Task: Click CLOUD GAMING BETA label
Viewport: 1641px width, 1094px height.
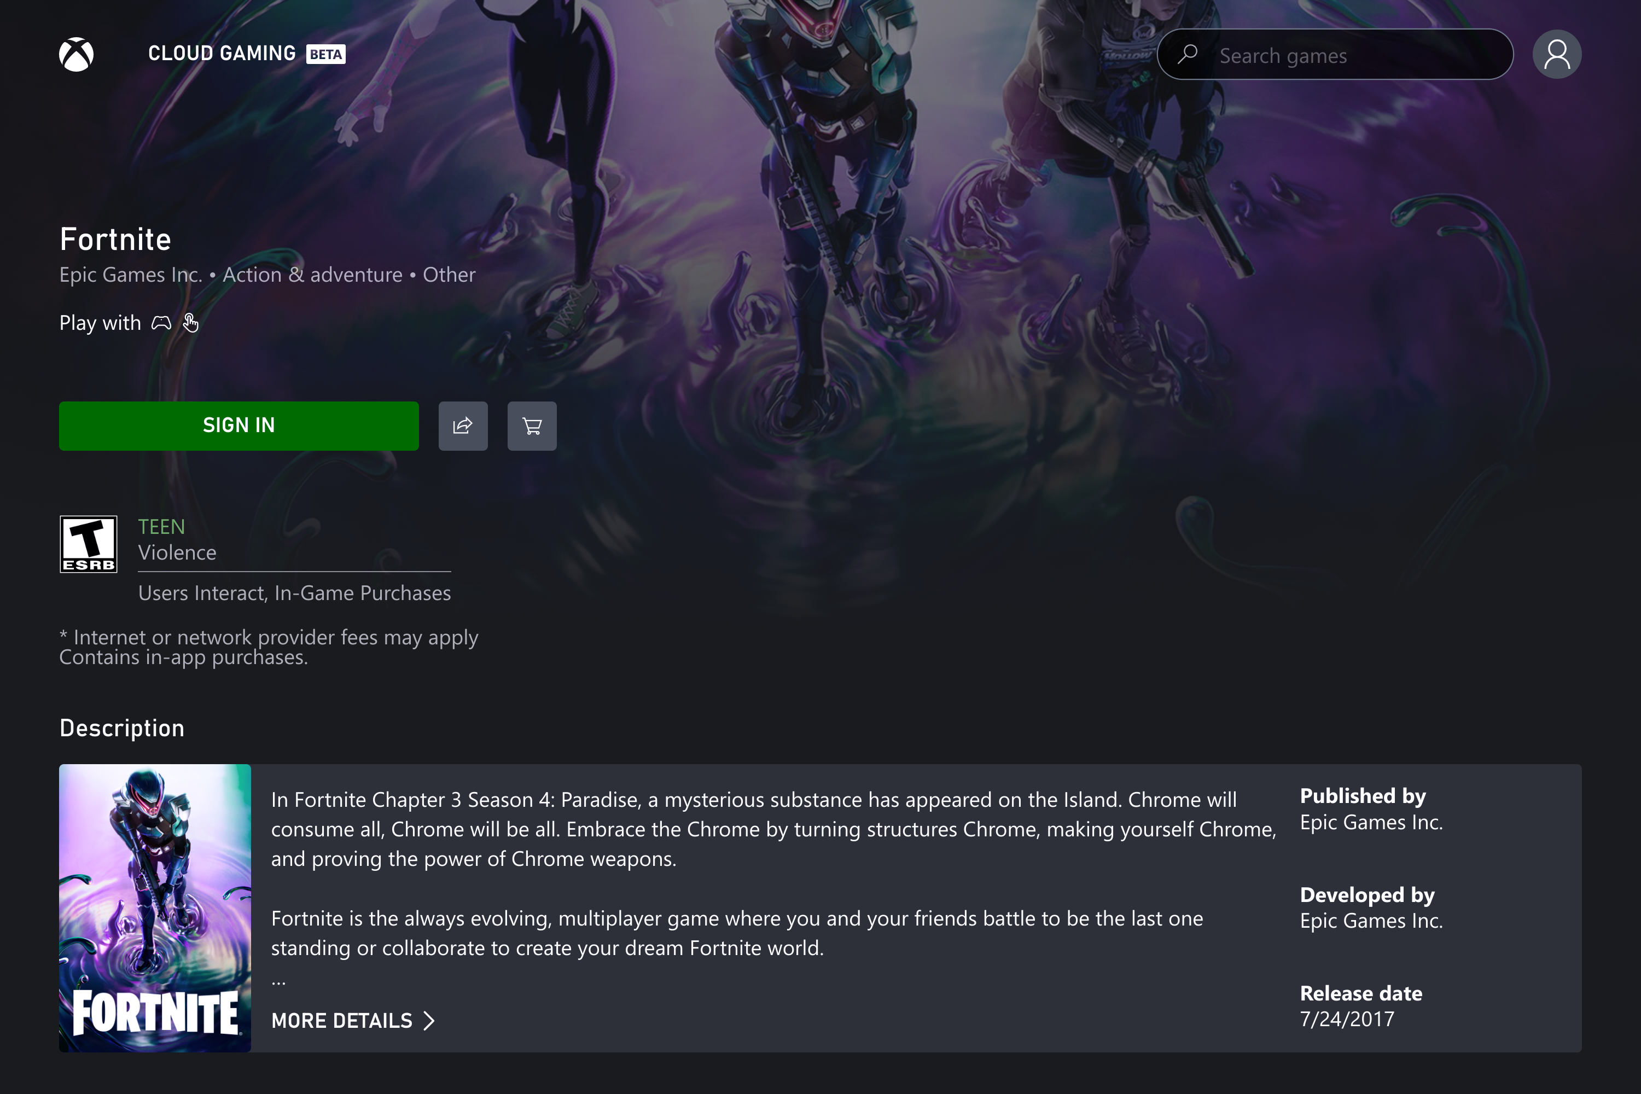Action: tap(244, 54)
